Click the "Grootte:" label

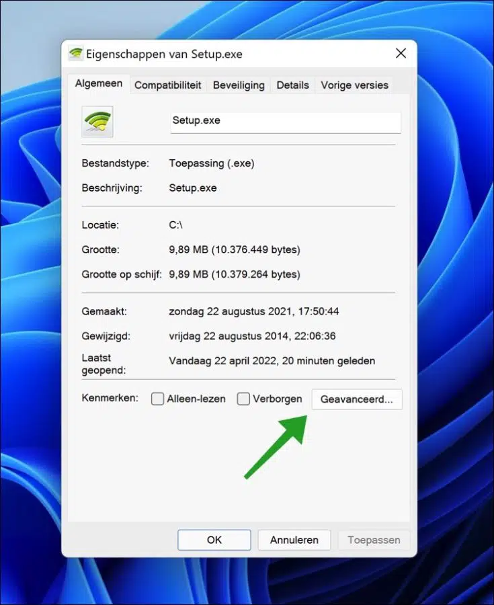[101, 249]
